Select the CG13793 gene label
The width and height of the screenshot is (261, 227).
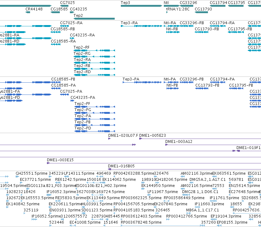click(203, 9)
